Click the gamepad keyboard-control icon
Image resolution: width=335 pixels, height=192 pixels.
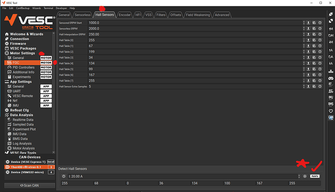(331, 78)
